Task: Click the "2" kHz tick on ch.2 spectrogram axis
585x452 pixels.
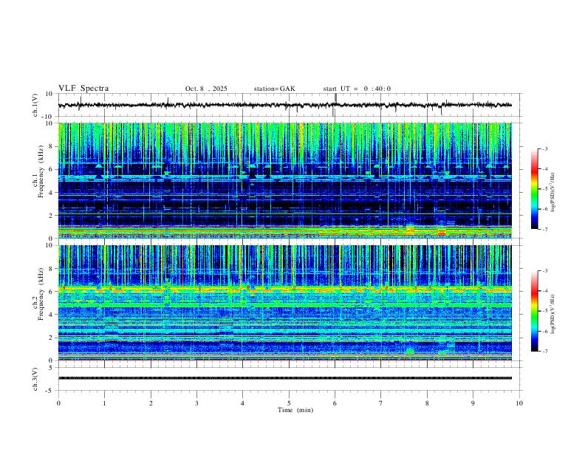Action: tap(50, 338)
